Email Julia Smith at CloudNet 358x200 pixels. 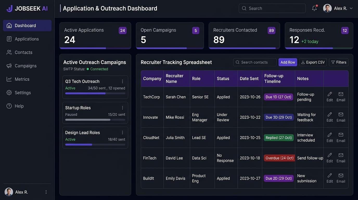(x=341, y=137)
